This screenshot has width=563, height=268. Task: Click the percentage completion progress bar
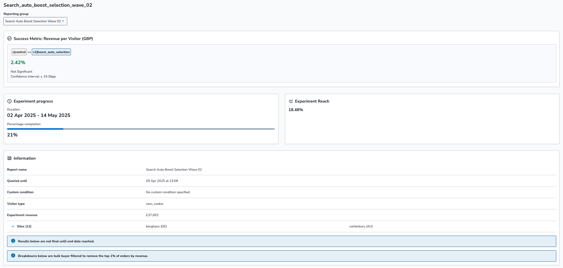point(141,129)
